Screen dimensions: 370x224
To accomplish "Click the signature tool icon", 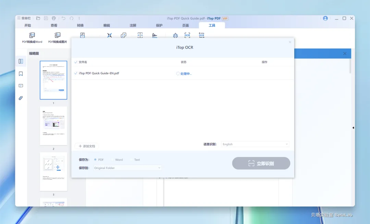I will (155, 35).
